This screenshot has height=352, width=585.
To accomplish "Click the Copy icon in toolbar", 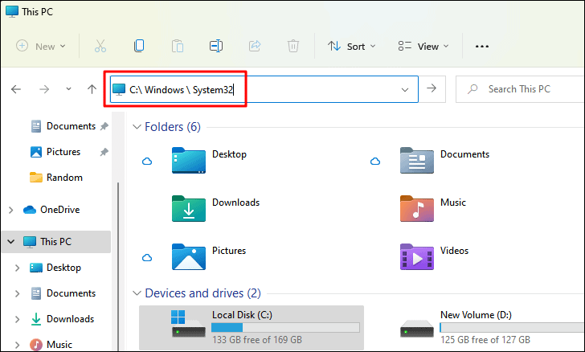I will point(139,46).
